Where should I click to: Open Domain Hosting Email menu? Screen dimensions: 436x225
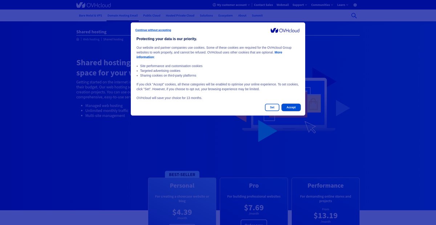122,16
